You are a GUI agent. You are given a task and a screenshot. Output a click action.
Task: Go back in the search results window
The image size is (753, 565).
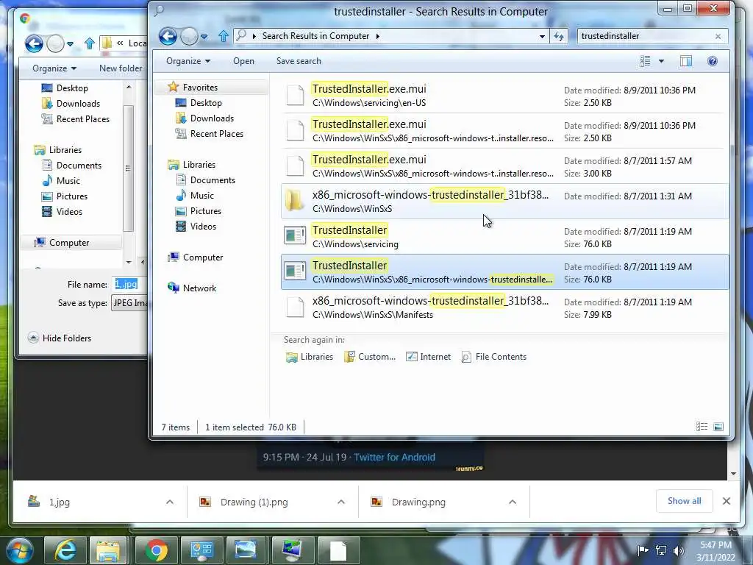point(168,36)
